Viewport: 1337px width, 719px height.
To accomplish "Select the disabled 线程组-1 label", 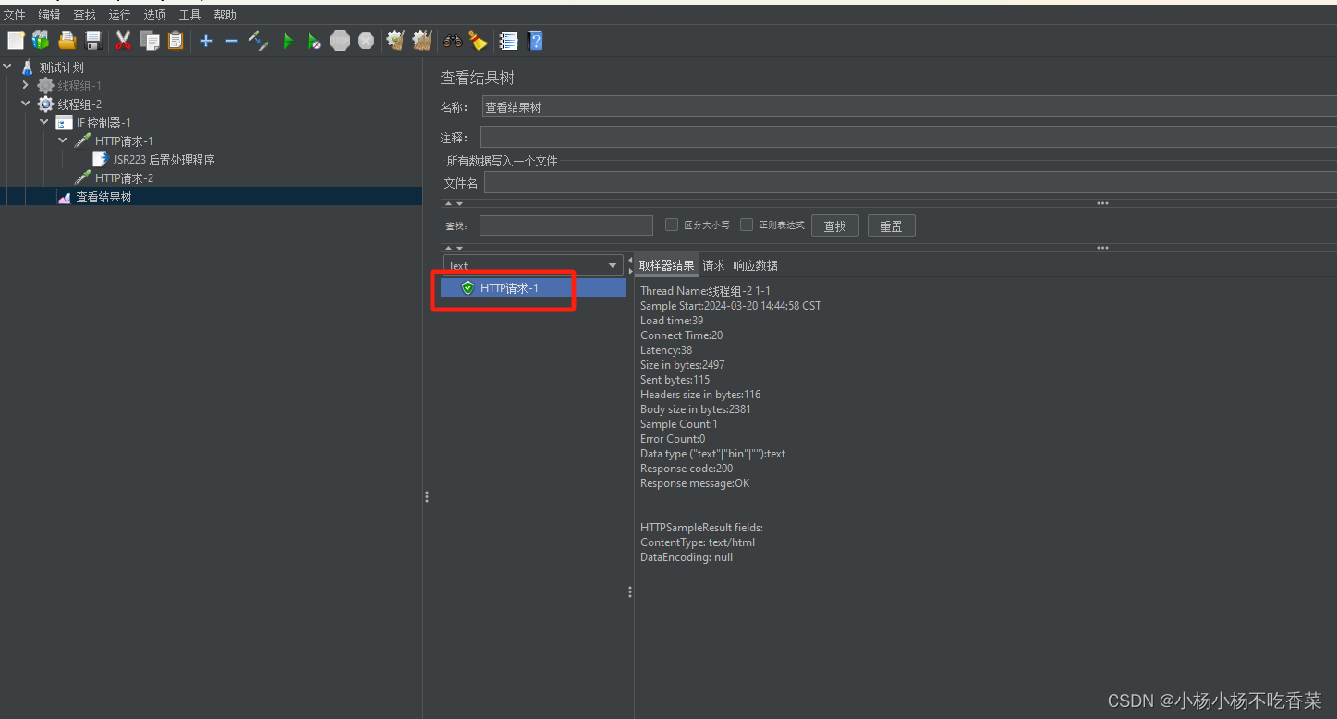I will (x=79, y=86).
